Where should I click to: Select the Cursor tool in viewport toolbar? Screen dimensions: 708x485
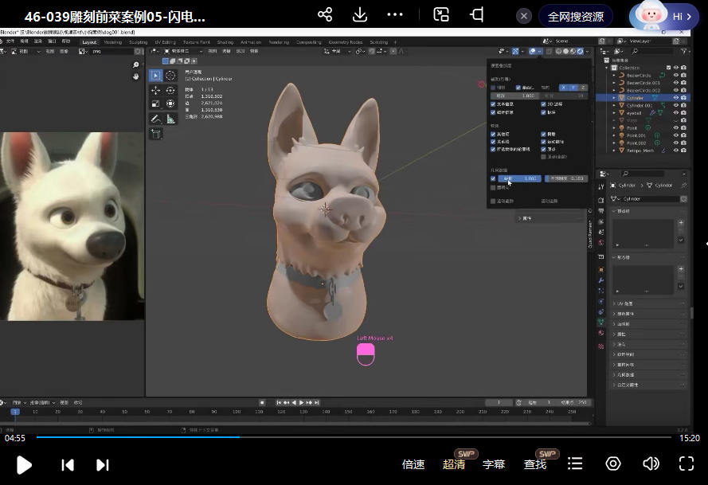coord(170,76)
